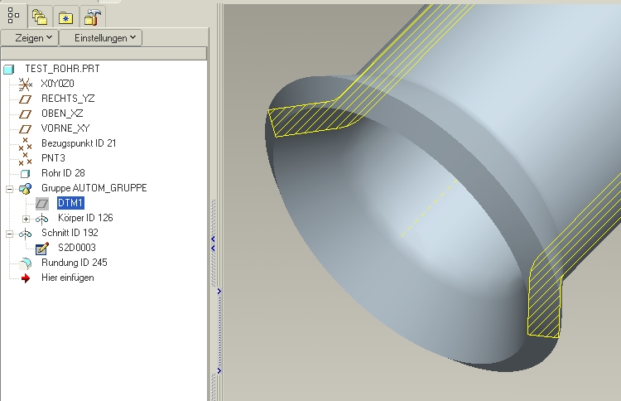
Task: Select RECHTS_YZ datum plane entry
Action: click(x=68, y=99)
